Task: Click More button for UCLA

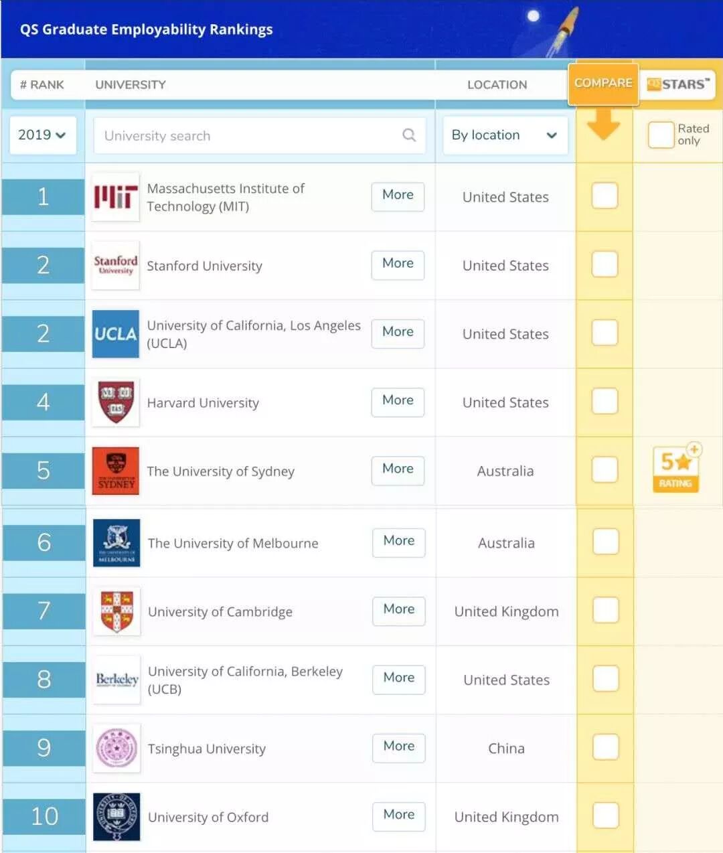Action: (x=398, y=333)
